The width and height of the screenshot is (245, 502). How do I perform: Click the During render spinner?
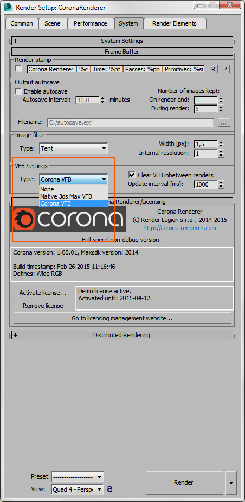221,109
